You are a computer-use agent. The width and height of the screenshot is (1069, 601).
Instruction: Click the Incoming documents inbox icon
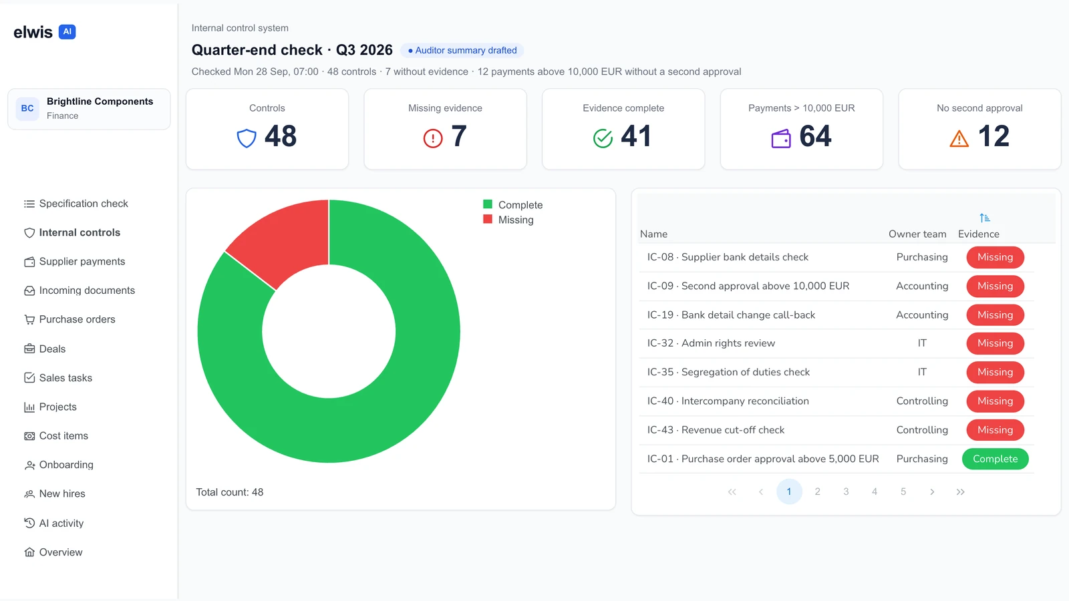[29, 290]
